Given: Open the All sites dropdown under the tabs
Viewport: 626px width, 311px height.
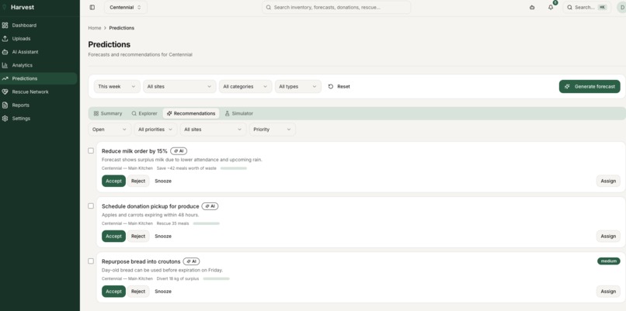Looking at the screenshot, I should pos(213,130).
